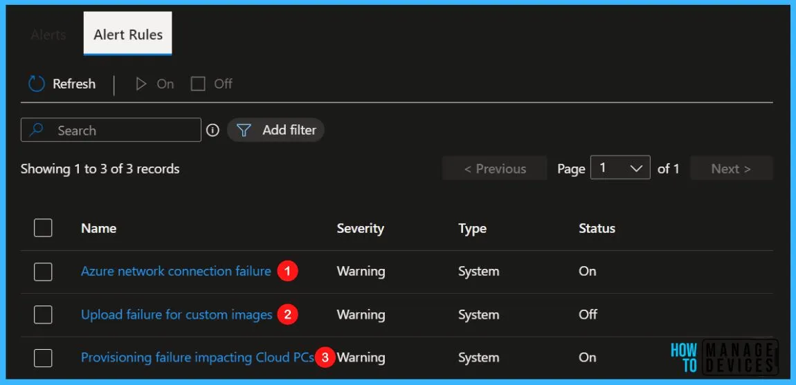Tick the select-all checkbox in header

tap(43, 228)
